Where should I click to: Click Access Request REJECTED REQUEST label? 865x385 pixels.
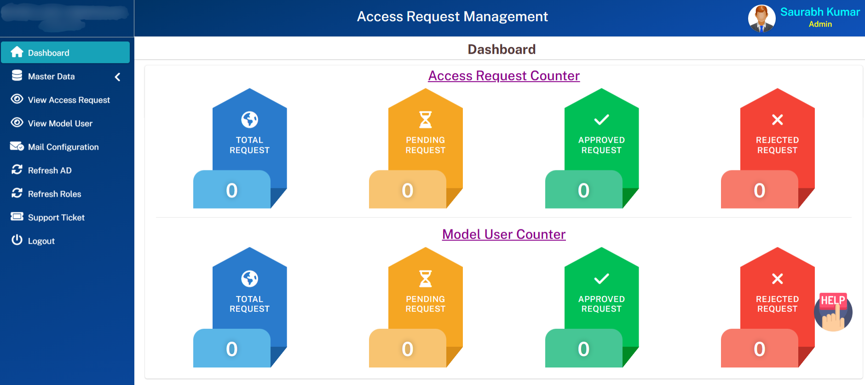point(778,145)
